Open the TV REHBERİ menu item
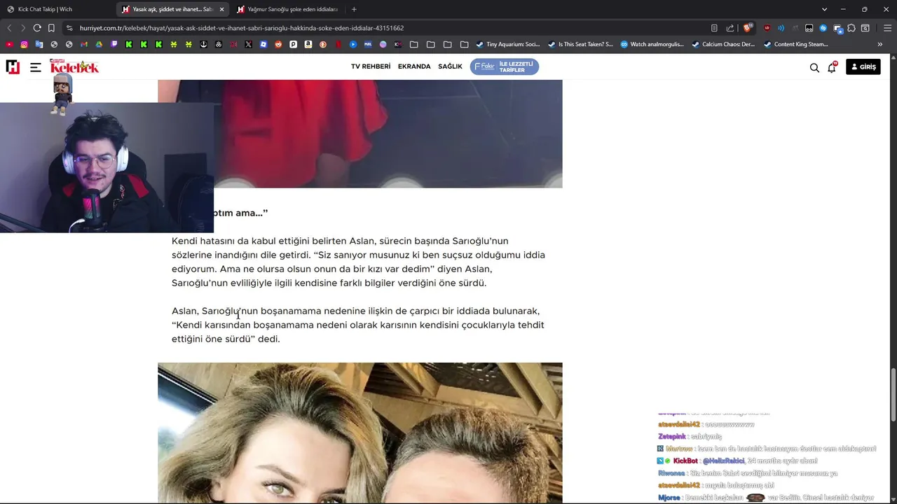 coord(371,66)
